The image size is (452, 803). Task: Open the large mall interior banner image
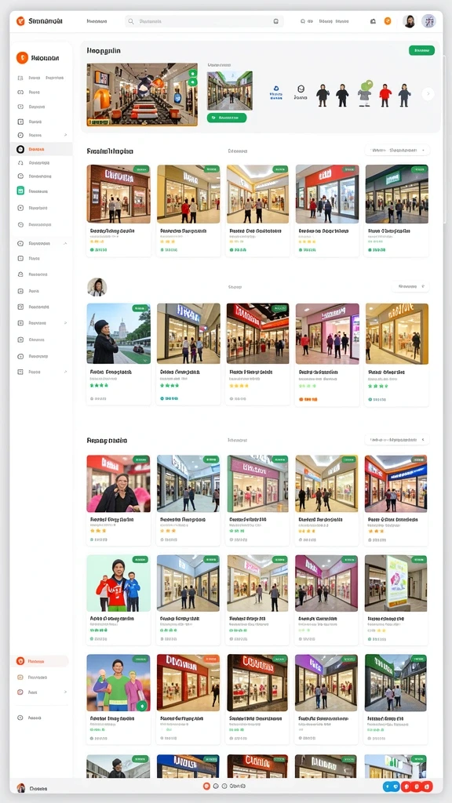pos(142,94)
